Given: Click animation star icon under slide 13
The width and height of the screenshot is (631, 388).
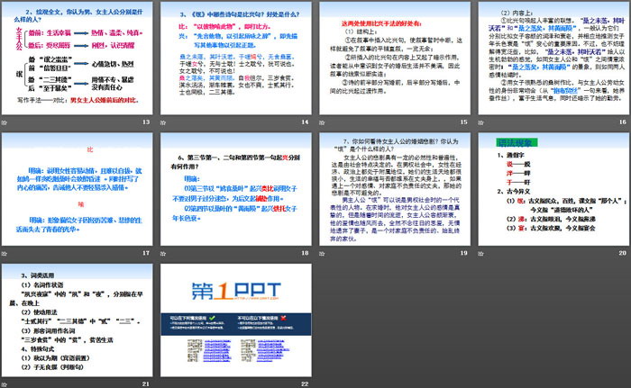Looking at the screenshot, I should coord(5,122).
